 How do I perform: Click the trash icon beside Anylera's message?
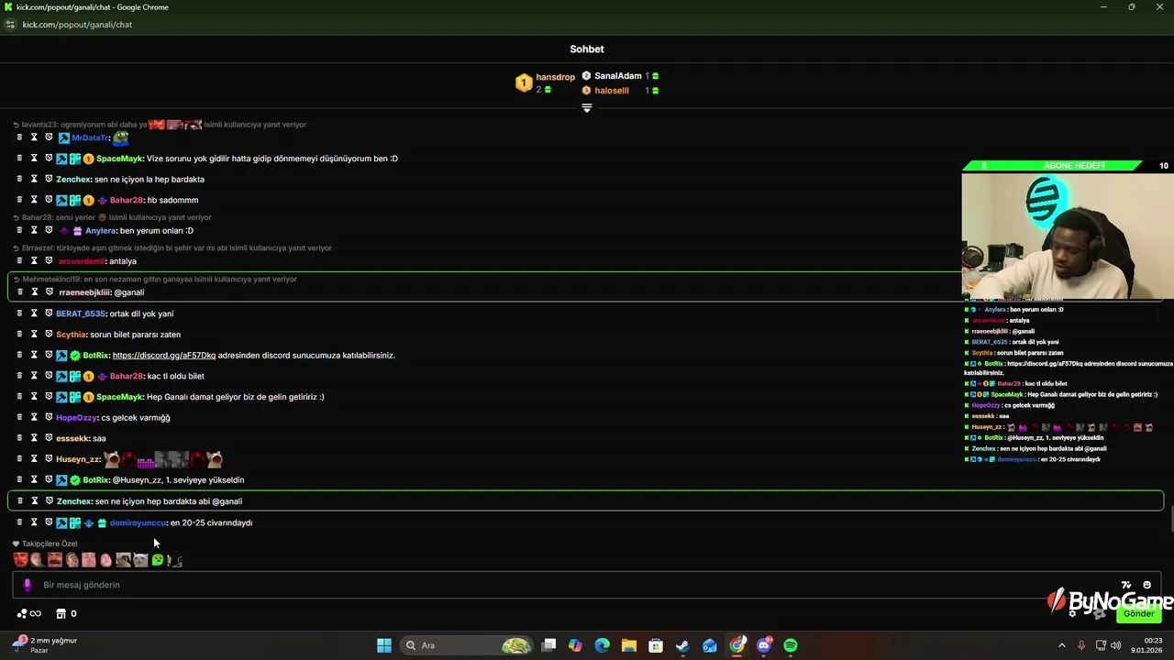click(19, 230)
